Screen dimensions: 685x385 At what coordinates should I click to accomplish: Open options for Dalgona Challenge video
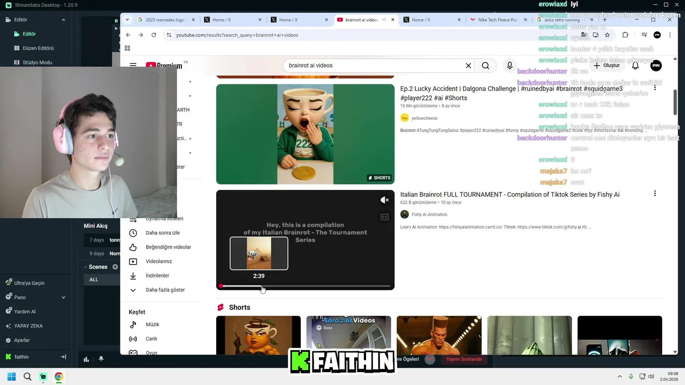(x=654, y=88)
